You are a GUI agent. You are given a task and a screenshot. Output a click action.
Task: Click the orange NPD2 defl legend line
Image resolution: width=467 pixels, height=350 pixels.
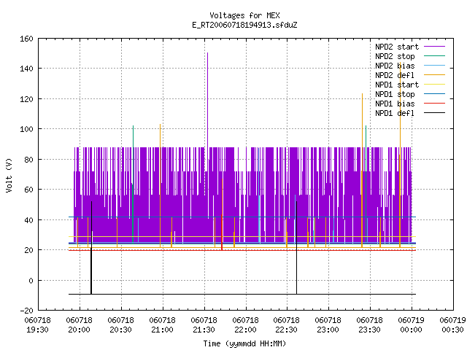click(x=434, y=75)
